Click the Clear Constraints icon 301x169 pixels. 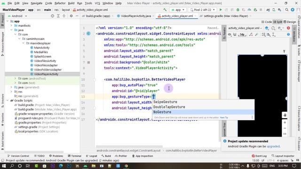coord(251,34)
